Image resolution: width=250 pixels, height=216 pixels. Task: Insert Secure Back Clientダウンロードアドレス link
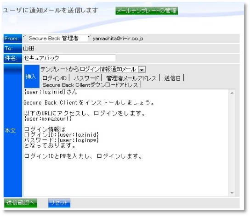click(x=90, y=85)
